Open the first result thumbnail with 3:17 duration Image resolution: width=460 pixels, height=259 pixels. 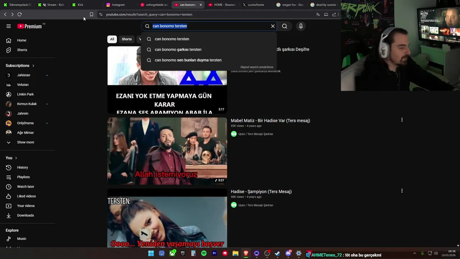167,80
